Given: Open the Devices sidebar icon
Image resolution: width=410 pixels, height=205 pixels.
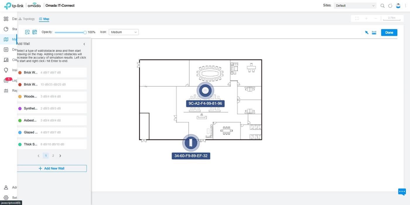Looking at the screenshot, I should [x=6, y=50].
